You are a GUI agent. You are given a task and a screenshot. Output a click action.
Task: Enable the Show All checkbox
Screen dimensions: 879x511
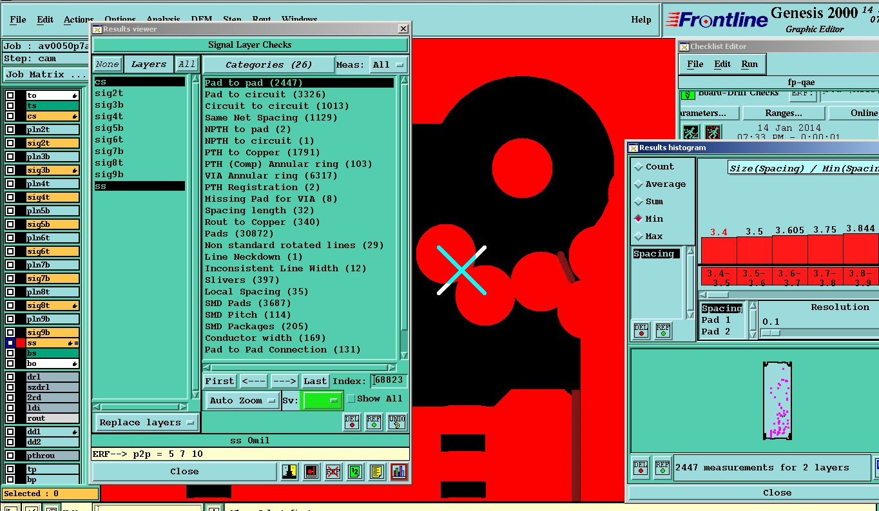tap(351, 399)
